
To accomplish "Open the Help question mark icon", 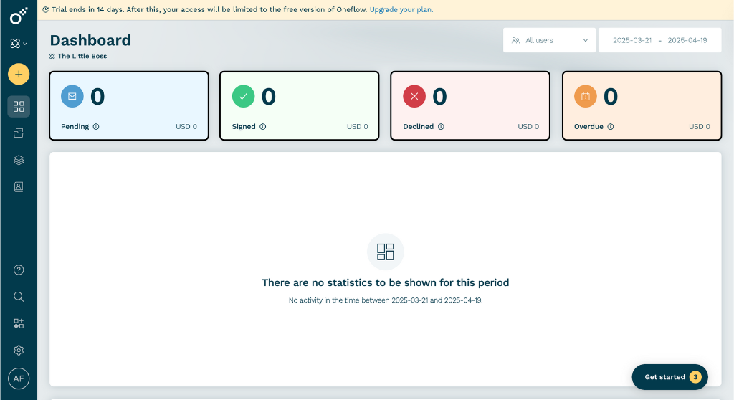I will click(x=19, y=270).
